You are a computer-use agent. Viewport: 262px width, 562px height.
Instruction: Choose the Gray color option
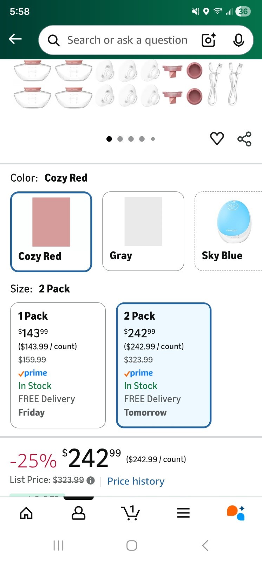click(x=143, y=231)
